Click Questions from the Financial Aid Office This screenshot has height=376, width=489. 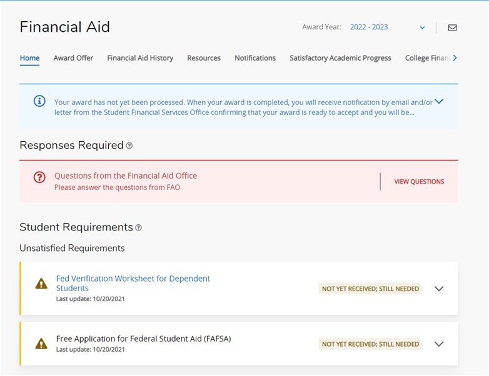pyautogui.click(x=126, y=176)
